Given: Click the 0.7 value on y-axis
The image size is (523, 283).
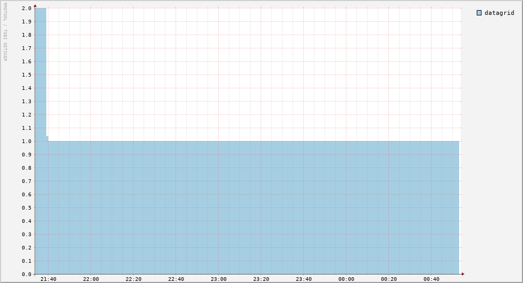Looking at the screenshot, I should pyautogui.click(x=27, y=181).
